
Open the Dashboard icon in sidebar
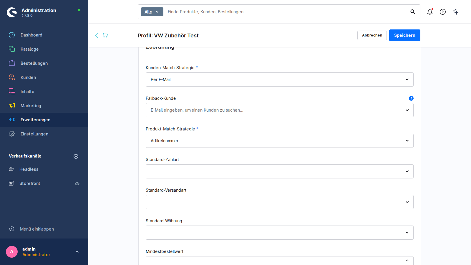click(12, 35)
